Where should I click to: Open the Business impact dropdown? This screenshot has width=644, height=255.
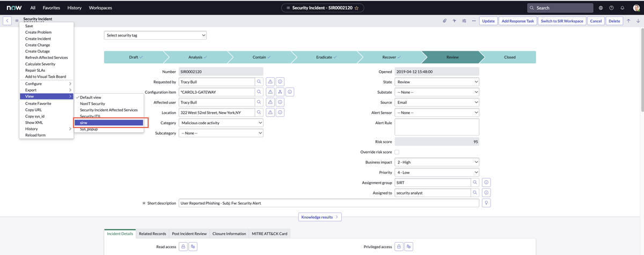point(437,162)
